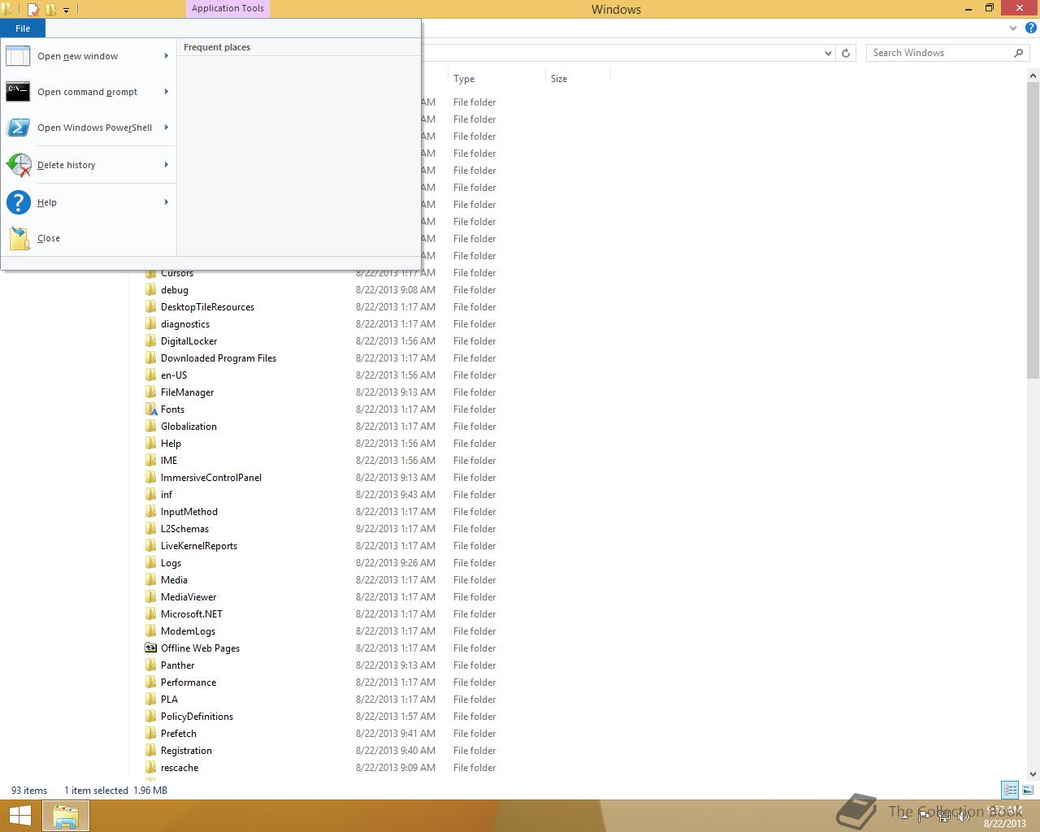The height and width of the screenshot is (832, 1040).
Task: Sort by the Size column header
Action: pyautogui.click(x=577, y=79)
